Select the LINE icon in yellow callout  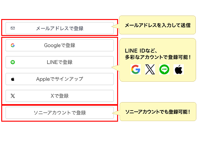pyautogui.click(x=164, y=69)
